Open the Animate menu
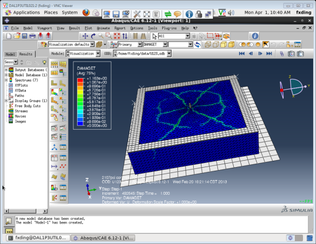The height and width of the screenshot is (244, 316). pos(103,28)
